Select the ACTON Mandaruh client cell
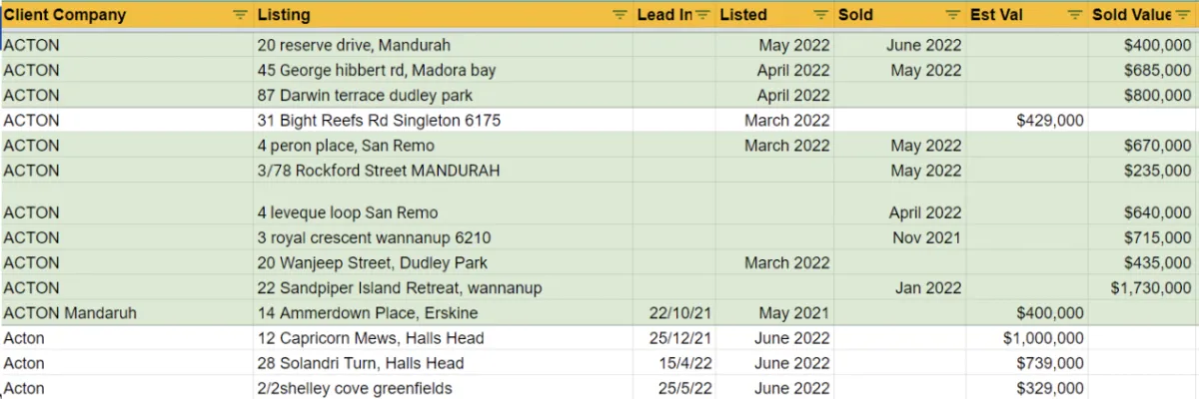This screenshot has width=1199, height=399. coord(70,313)
